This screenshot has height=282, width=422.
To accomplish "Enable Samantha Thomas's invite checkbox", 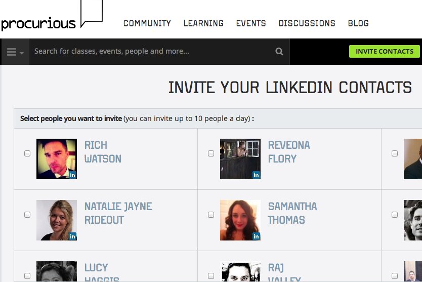I will click(211, 215).
